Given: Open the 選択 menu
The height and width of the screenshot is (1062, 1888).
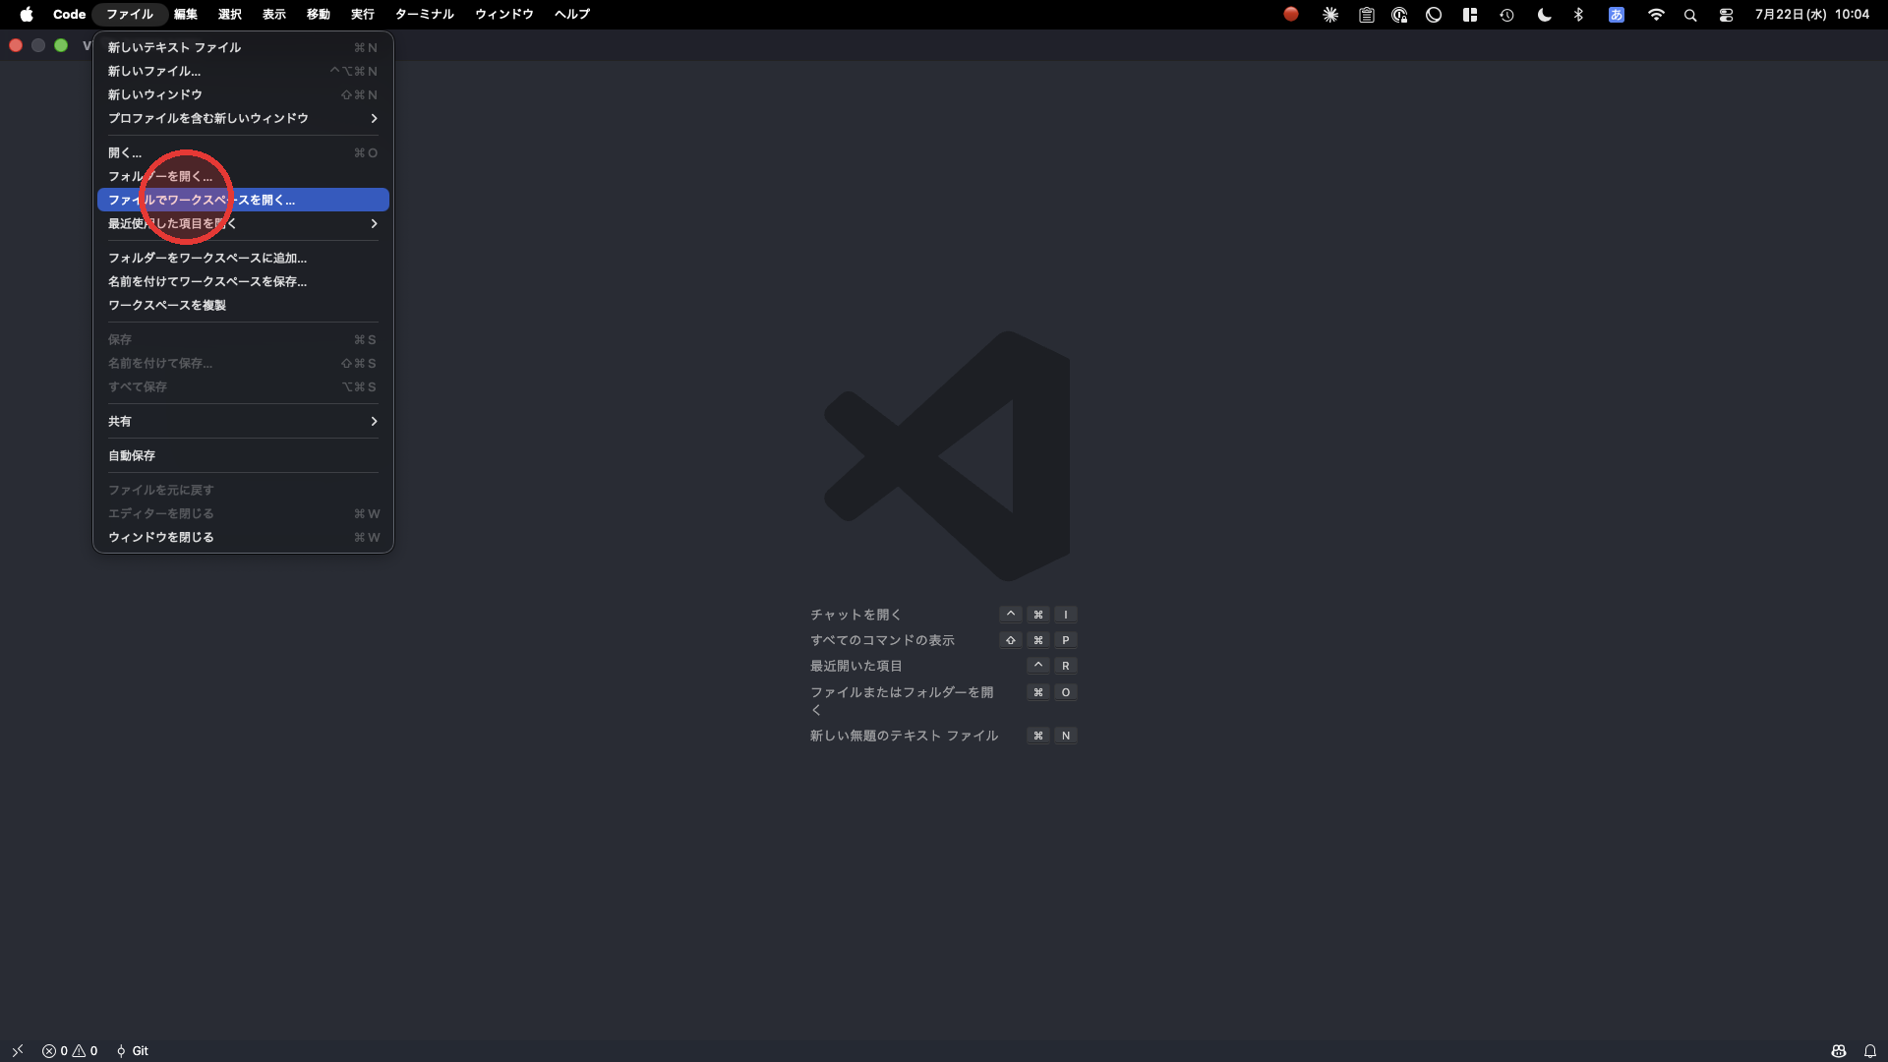Looking at the screenshot, I should pos(230,14).
